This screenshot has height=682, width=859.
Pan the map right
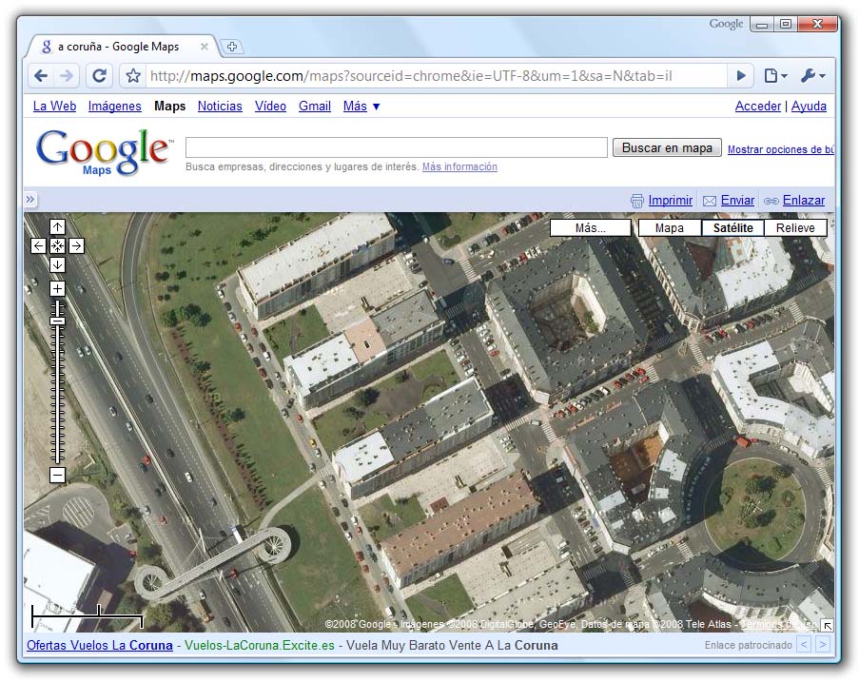point(77,246)
